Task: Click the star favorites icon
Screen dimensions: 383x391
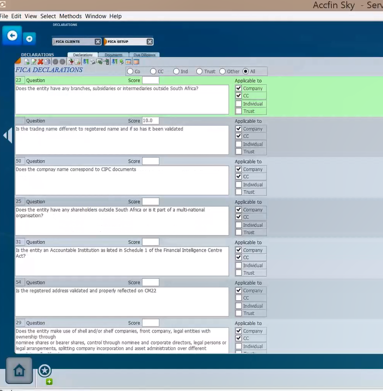Action: pyautogui.click(x=45, y=370)
